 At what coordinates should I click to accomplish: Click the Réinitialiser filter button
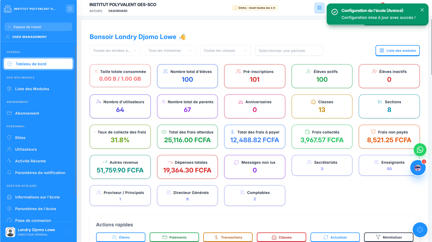tap(388, 237)
